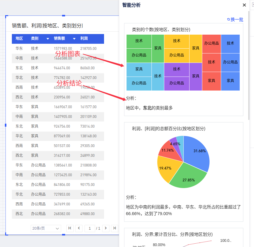The width and height of the screenshot is (254, 247).
Task: Close the 智能分析 panel
Action: 244,5
